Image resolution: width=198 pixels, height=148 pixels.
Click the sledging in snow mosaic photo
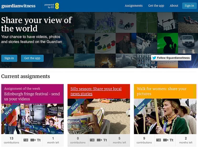pos(126,23)
